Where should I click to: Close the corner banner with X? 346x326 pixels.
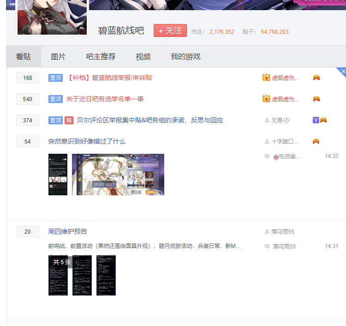343,71
